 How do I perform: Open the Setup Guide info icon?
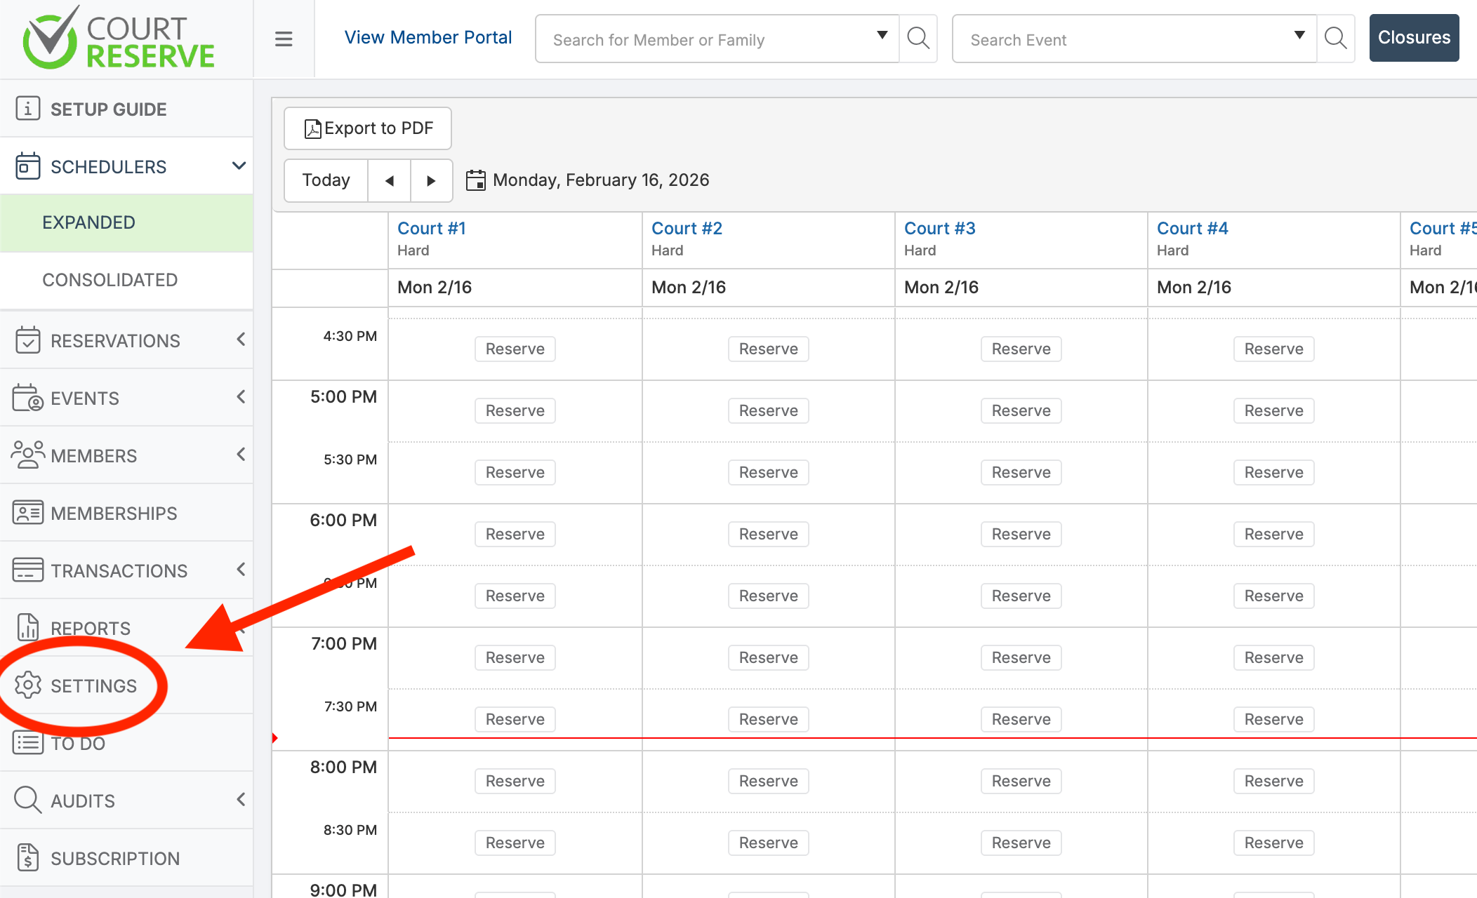28,109
